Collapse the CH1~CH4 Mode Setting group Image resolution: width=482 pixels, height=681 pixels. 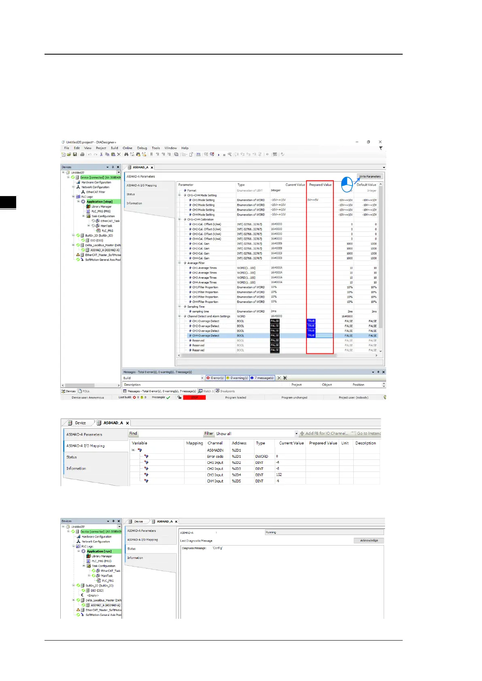pyautogui.click(x=179, y=195)
